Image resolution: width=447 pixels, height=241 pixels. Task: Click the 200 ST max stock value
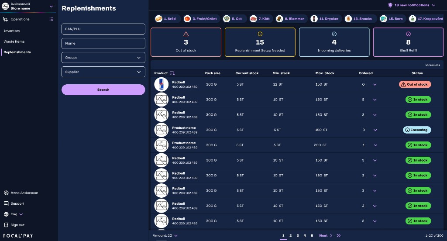pos(320,145)
